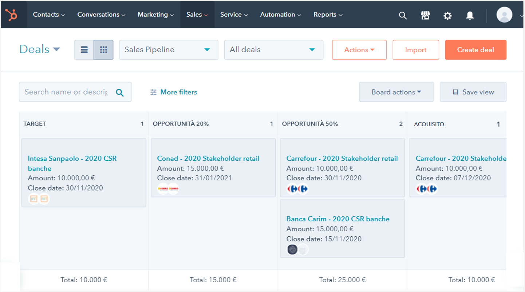Click second Carrefour logo on Acquisito card
Image resolution: width=525 pixels, height=292 pixels.
432,189
